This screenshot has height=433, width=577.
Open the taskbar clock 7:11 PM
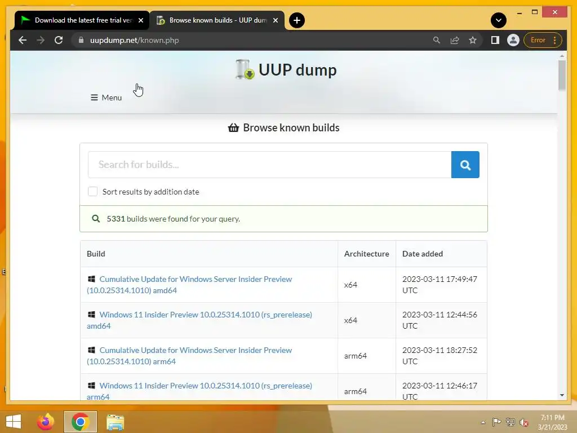coord(553,422)
